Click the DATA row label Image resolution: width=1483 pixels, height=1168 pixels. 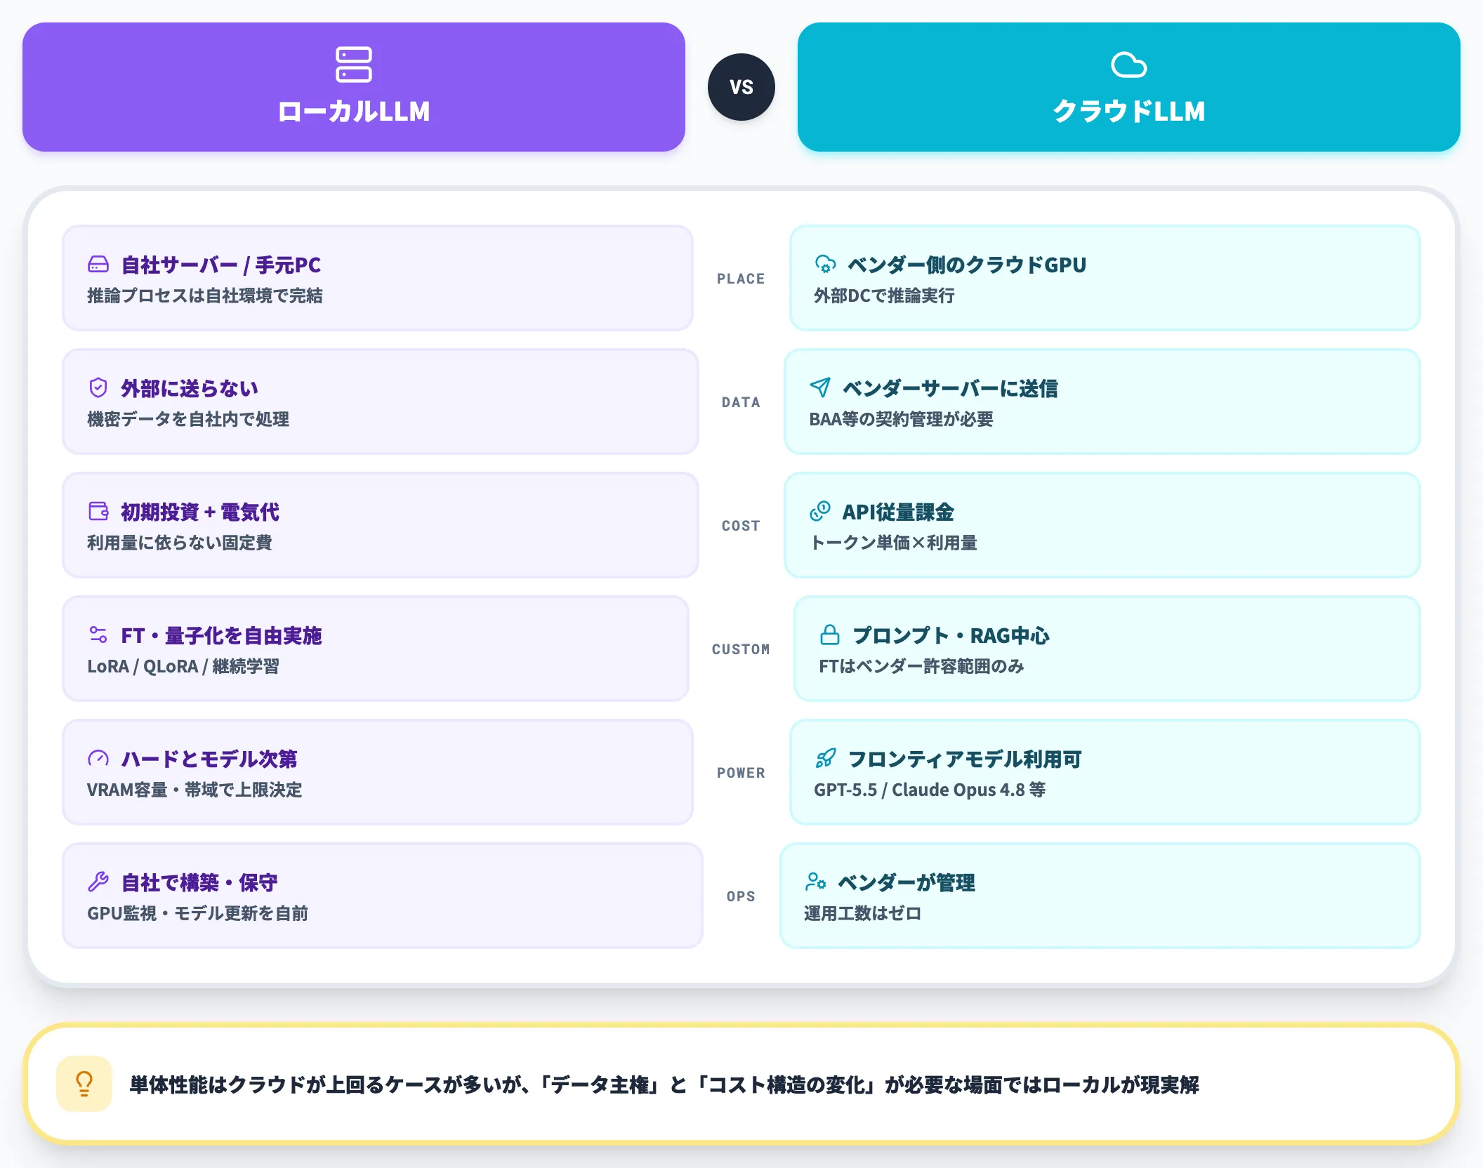741,402
